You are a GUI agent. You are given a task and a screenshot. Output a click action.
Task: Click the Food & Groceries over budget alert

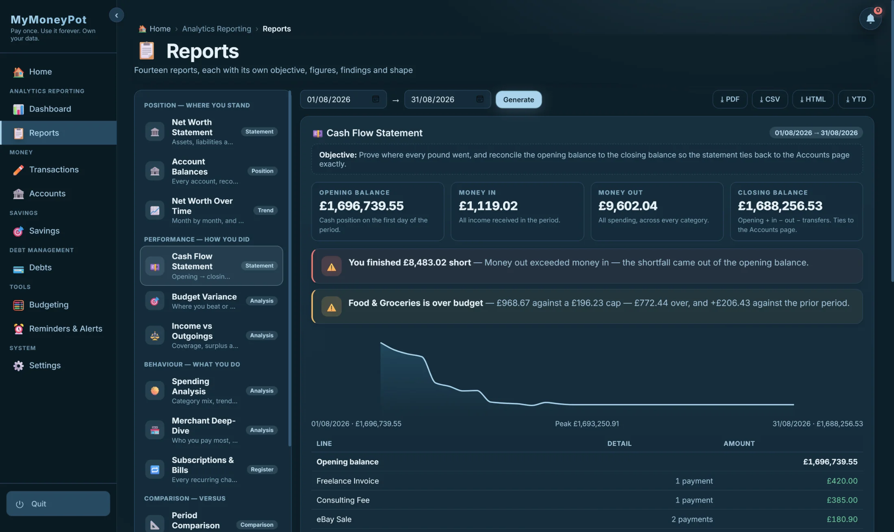[587, 307]
